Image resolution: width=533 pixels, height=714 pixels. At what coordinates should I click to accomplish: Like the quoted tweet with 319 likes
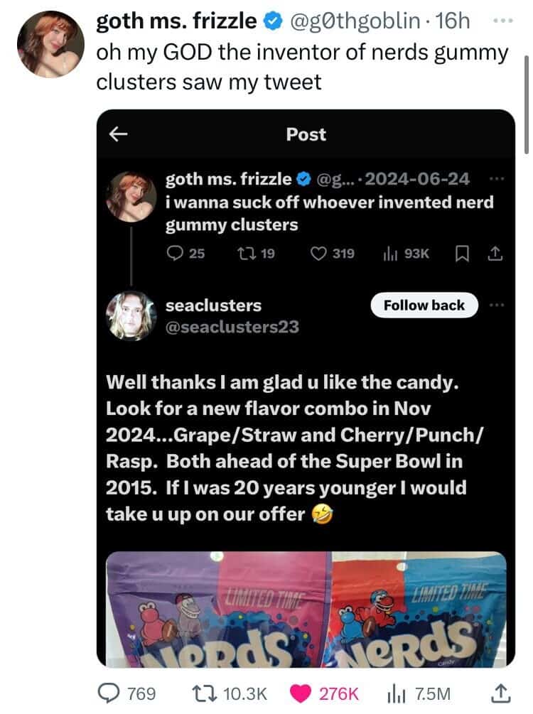coord(318,253)
